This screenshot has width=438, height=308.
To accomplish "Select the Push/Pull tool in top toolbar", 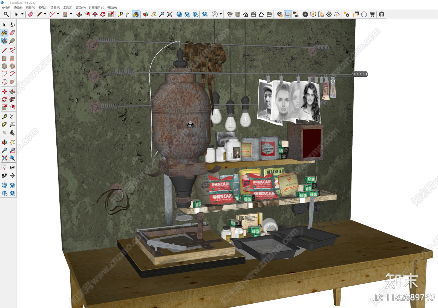I will [79, 14].
